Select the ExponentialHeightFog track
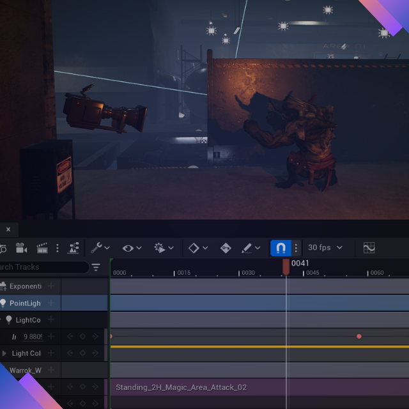Image resolution: width=409 pixels, height=409 pixels. tap(25, 286)
